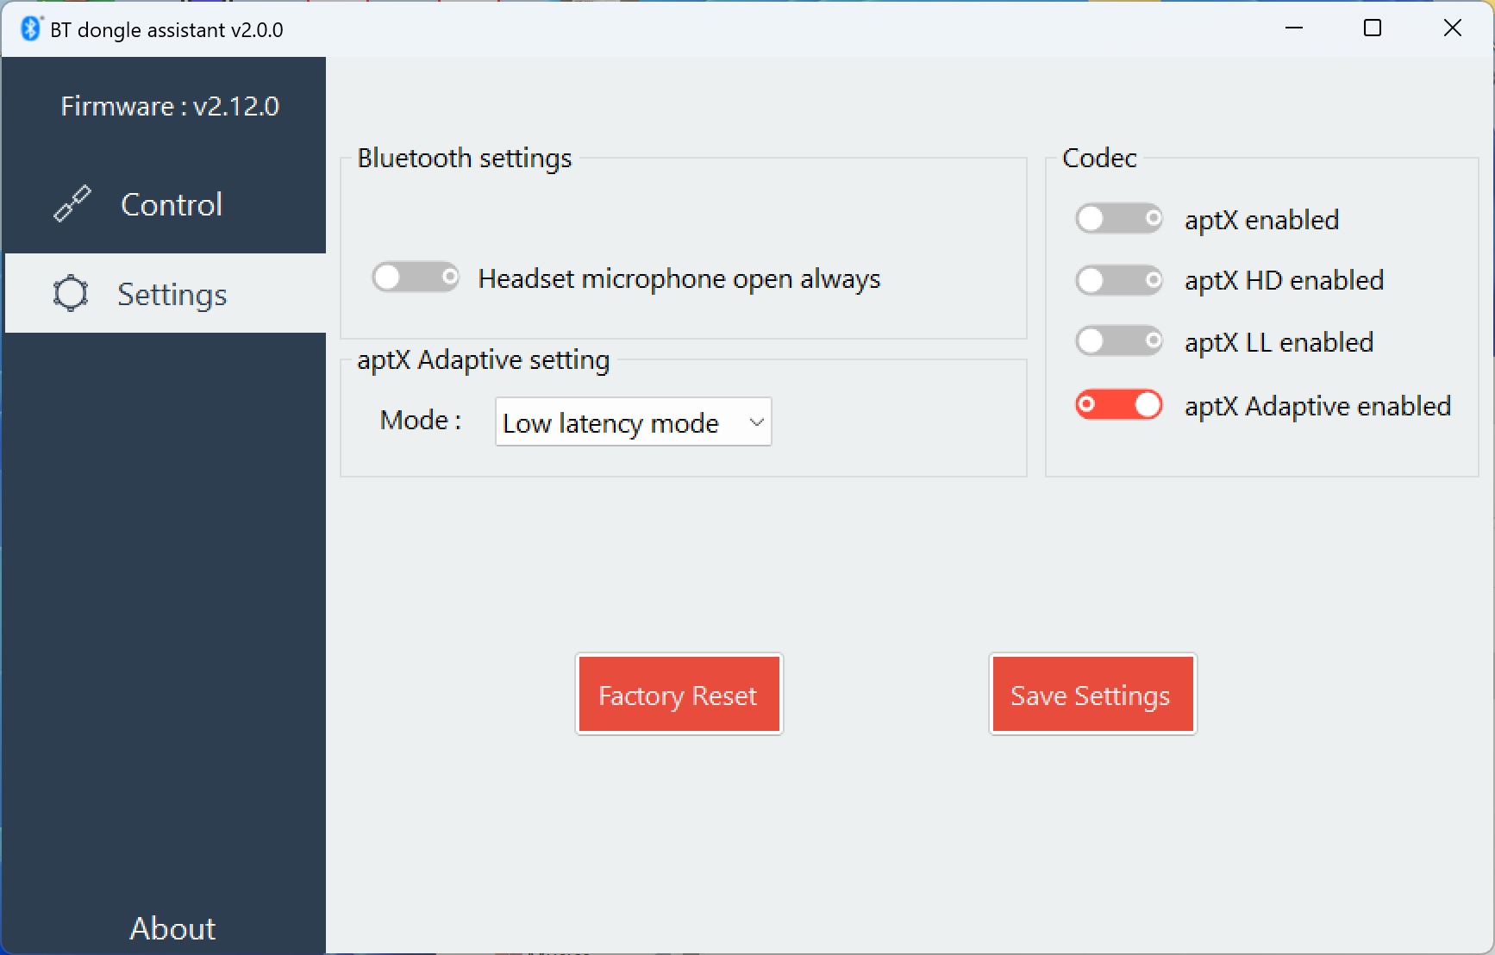Click the Bluetooth app icon in title bar
The width and height of the screenshot is (1495, 955).
(31, 28)
